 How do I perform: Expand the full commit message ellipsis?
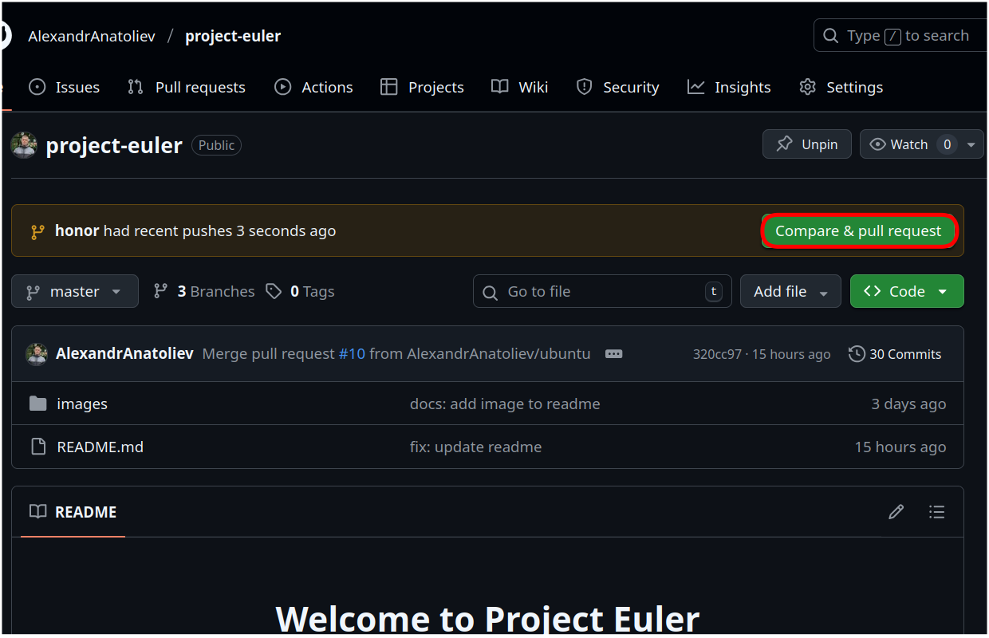click(x=613, y=353)
